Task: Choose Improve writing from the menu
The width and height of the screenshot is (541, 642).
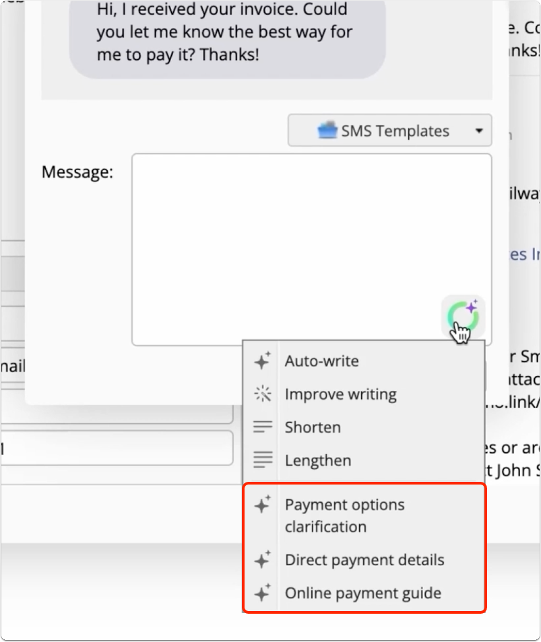Action: pyautogui.click(x=340, y=394)
